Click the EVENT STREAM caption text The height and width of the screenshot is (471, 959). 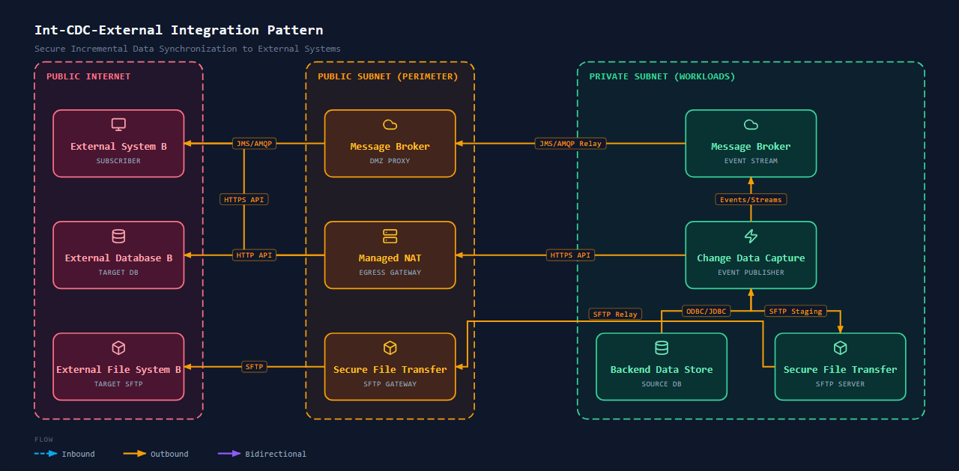pyautogui.click(x=751, y=161)
